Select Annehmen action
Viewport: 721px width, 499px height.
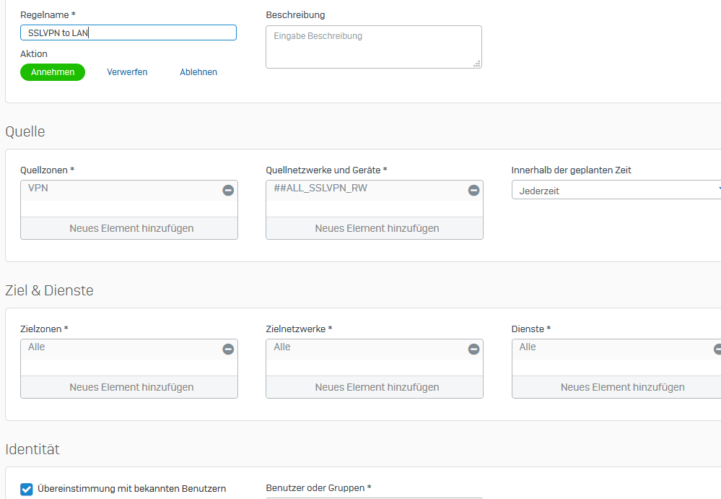coord(53,72)
